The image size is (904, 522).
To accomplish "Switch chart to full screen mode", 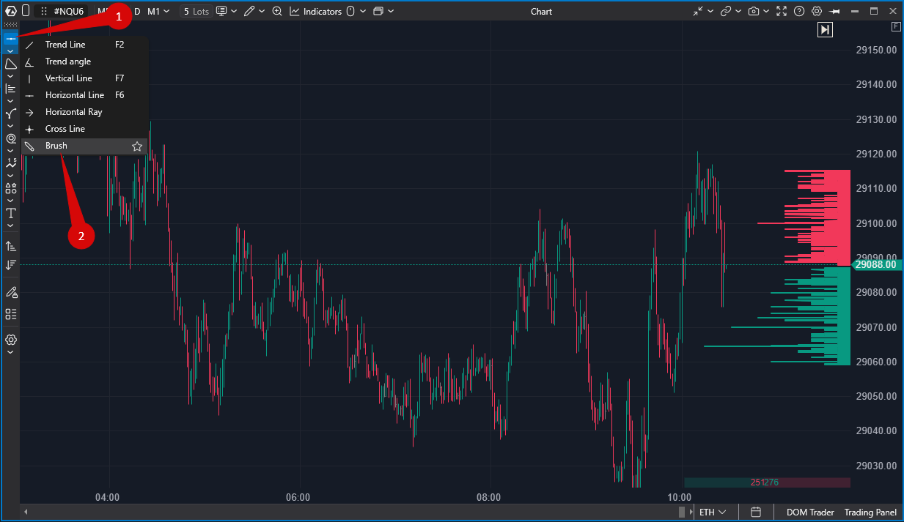I will [x=781, y=11].
